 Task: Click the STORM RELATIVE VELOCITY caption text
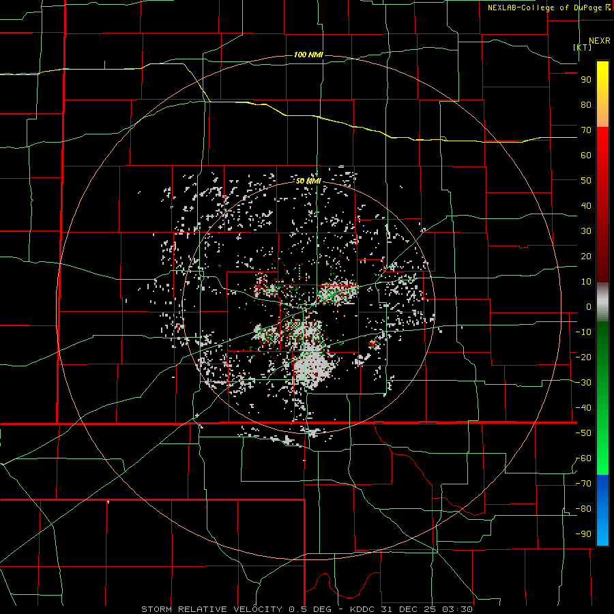(x=213, y=609)
